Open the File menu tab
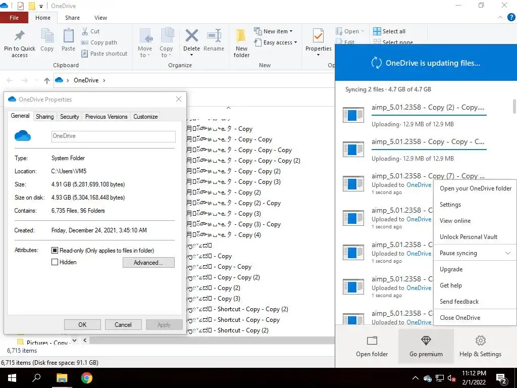The height and width of the screenshot is (388, 517). click(14, 18)
